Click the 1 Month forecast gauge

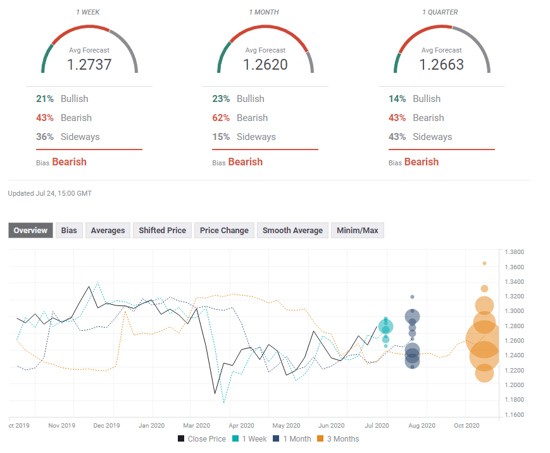coord(265,54)
